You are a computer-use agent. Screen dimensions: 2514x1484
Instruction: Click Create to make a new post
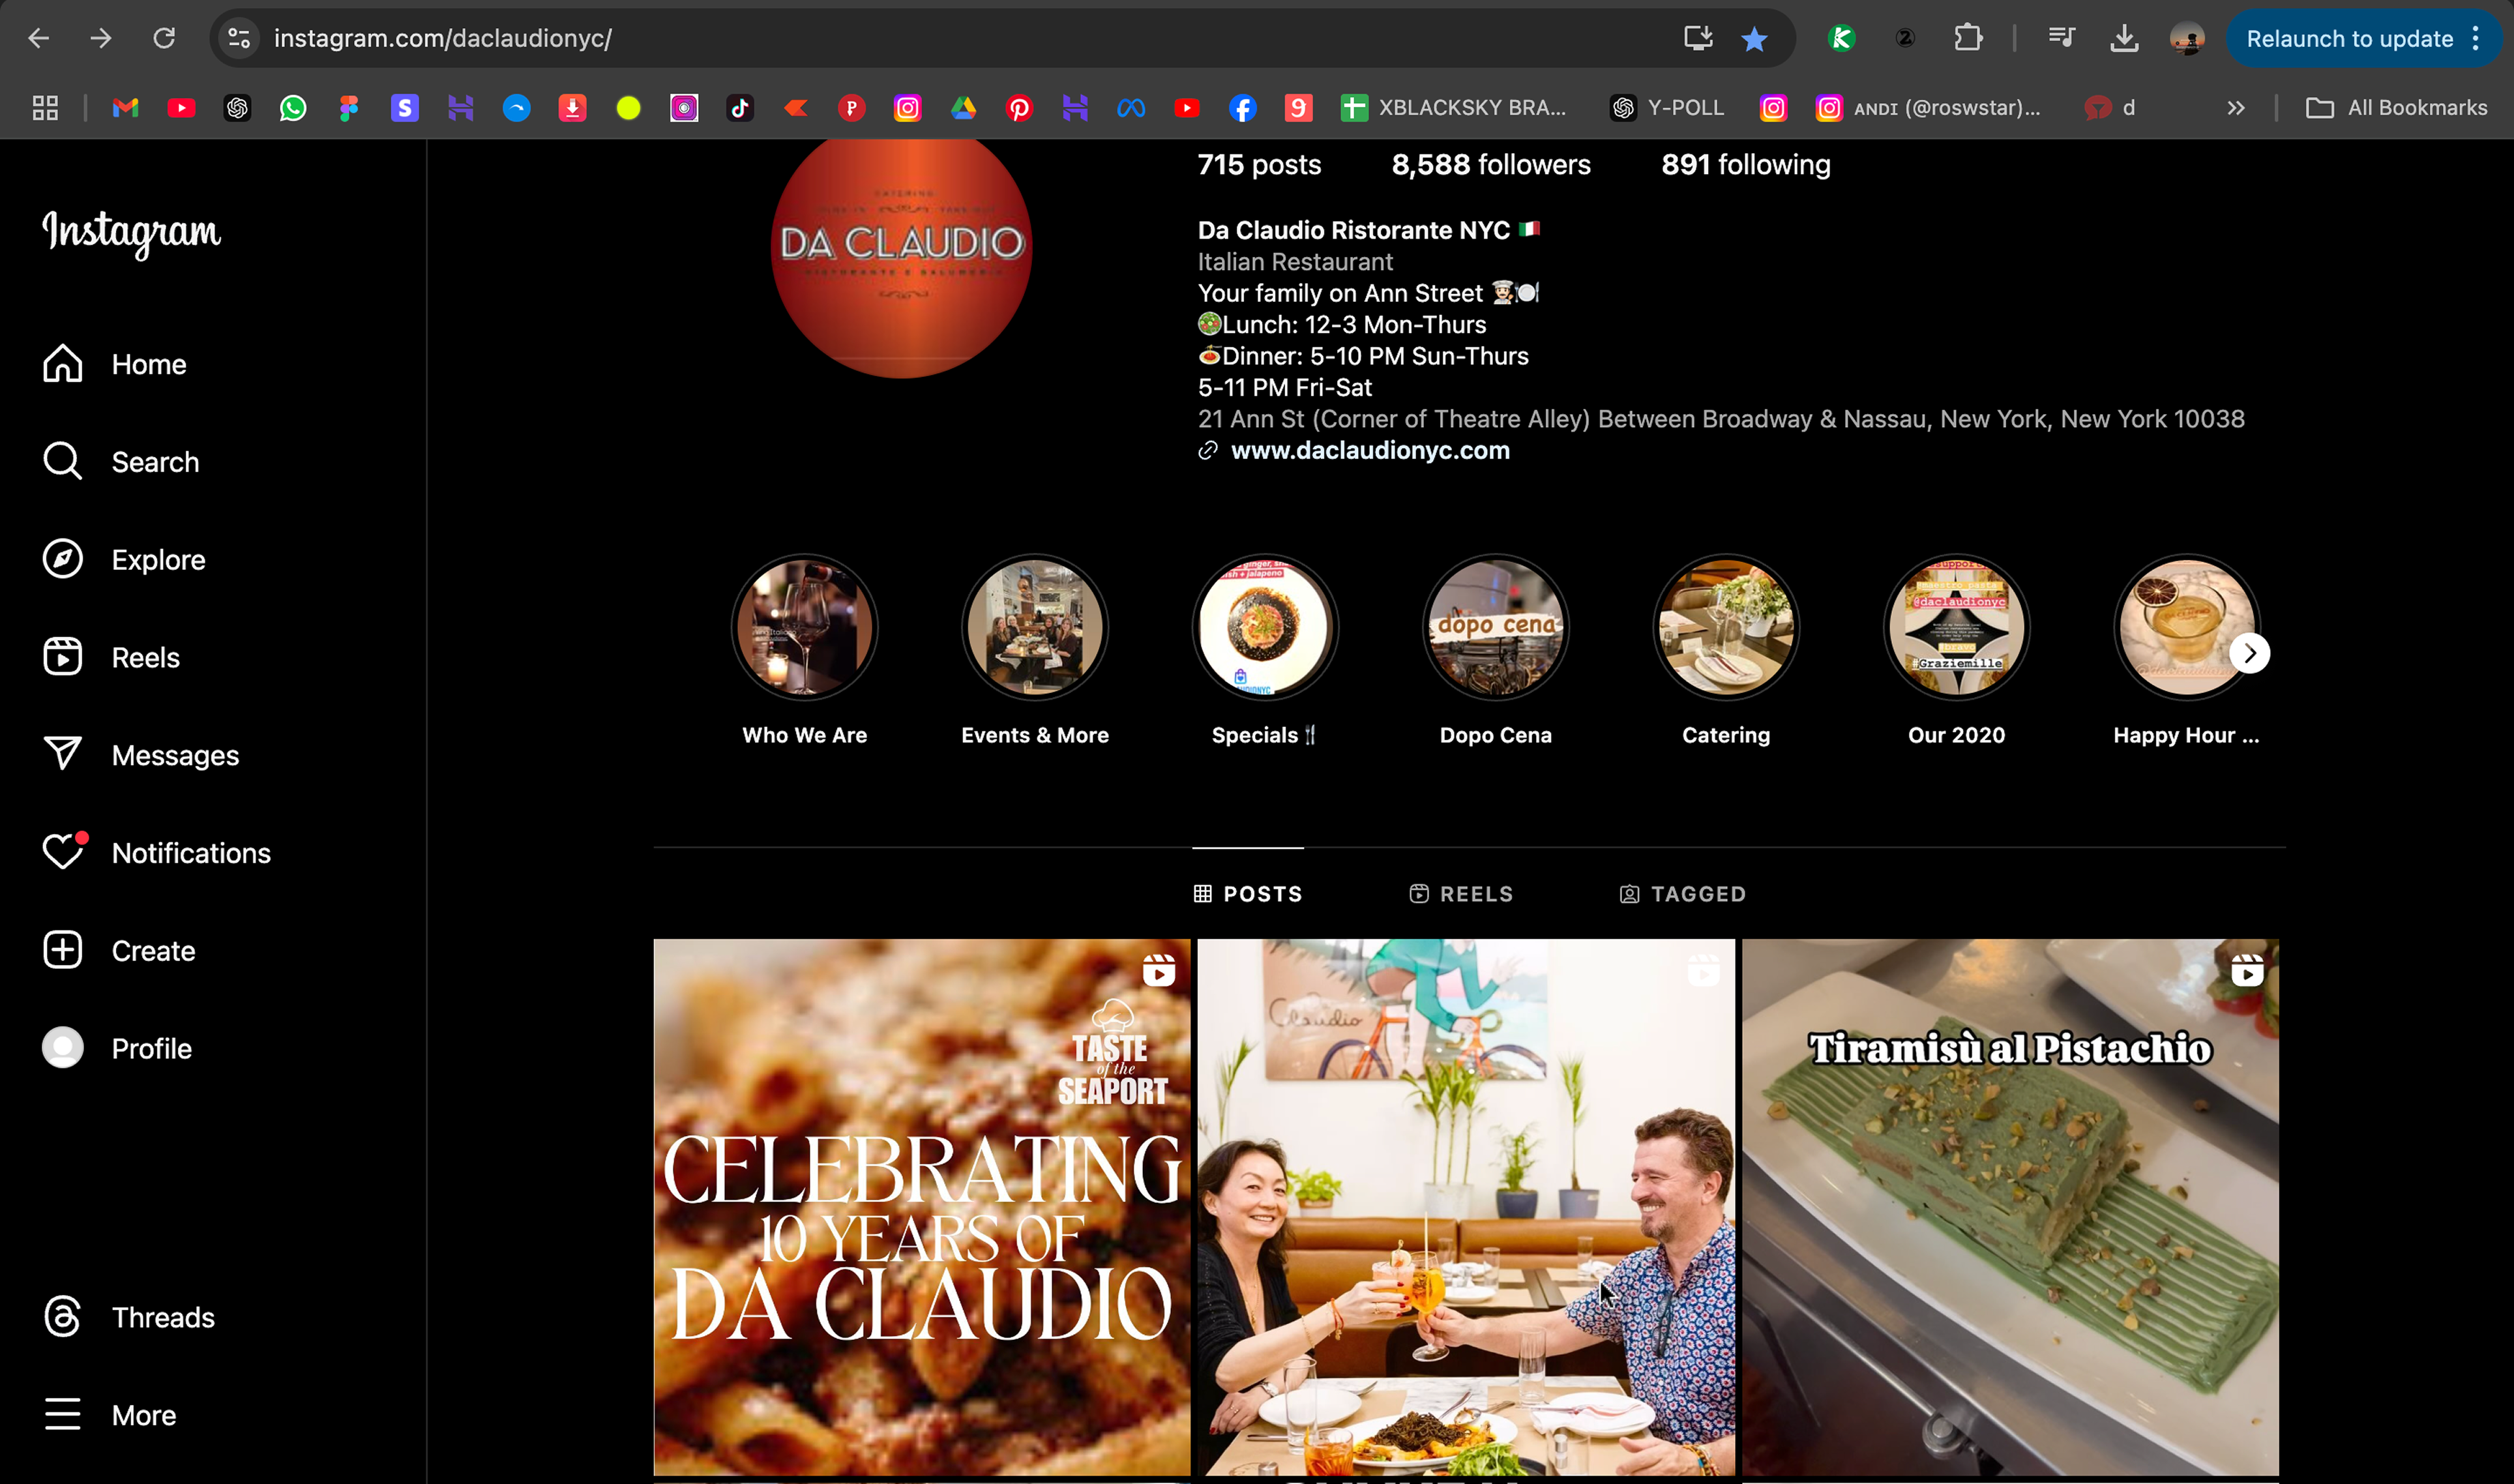pos(119,951)
